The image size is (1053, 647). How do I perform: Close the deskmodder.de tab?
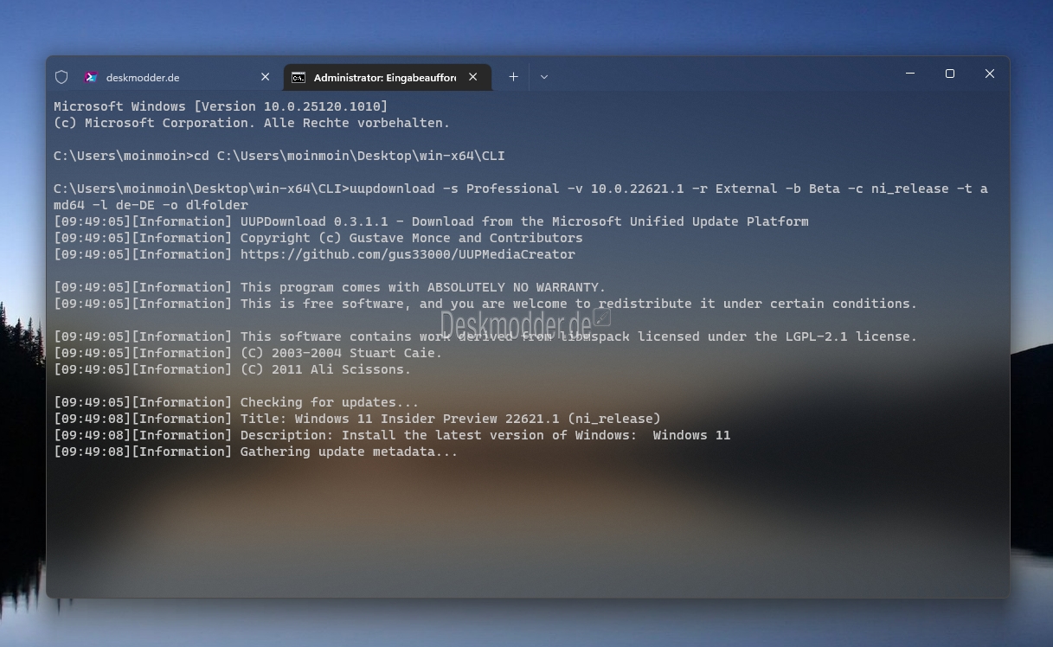point(265,77)
